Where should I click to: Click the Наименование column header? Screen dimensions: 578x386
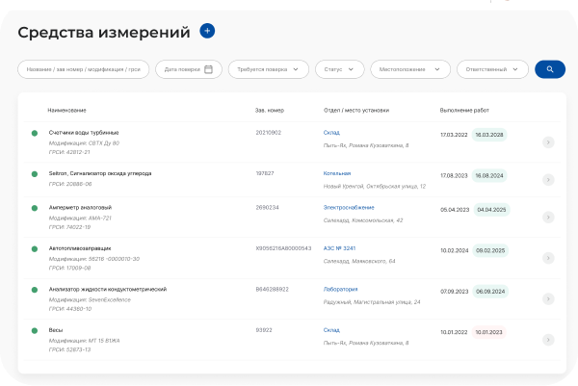tap(67, 111)
